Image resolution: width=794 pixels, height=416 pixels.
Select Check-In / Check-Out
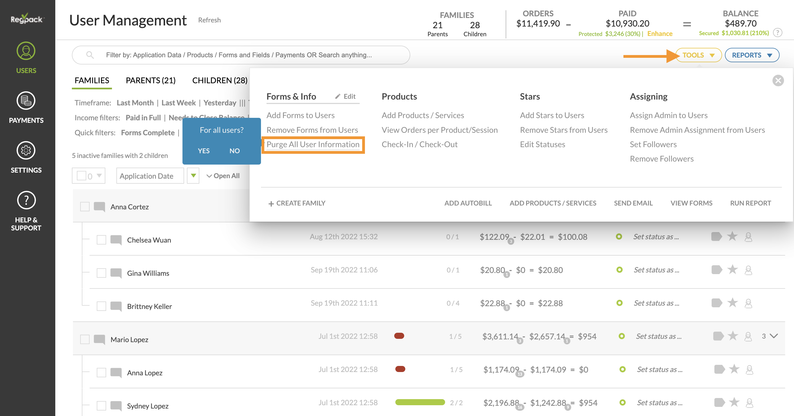coord(419,144)
